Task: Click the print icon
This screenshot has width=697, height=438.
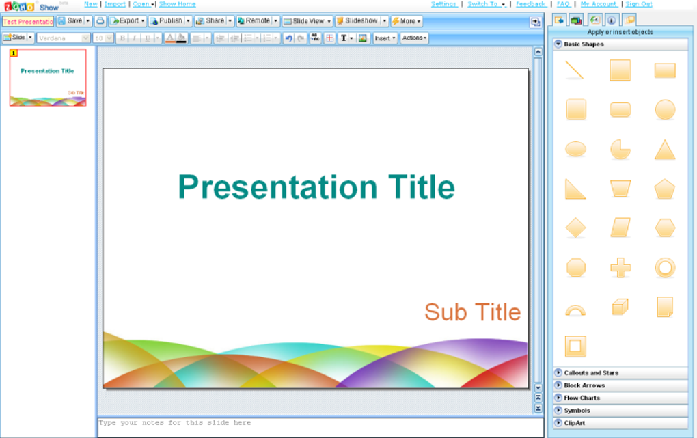Action: tap(100, 21)
